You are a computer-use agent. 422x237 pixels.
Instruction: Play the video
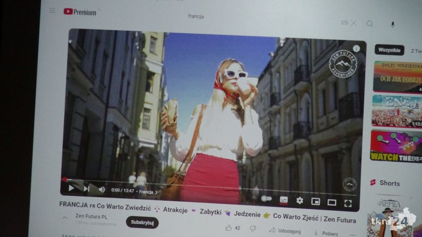tap(71, 188)
